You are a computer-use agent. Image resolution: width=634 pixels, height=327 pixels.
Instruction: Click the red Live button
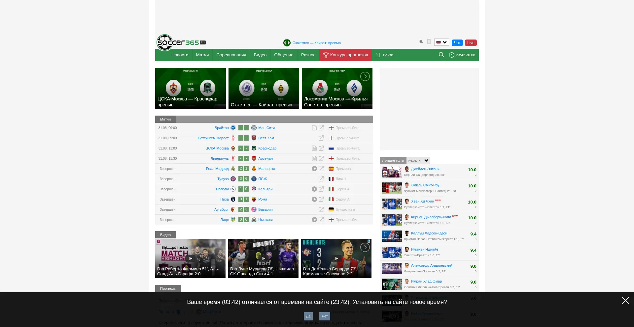click(x=471, y=43)
